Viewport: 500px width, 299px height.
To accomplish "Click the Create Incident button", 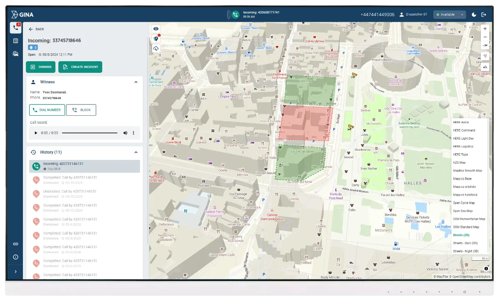I will pos(80,67).
